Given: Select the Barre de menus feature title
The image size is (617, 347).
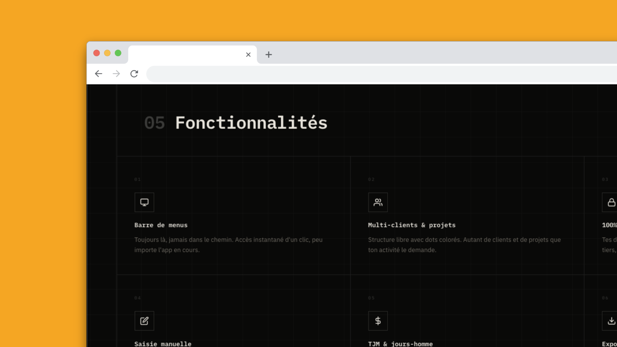Looking at the screenshot, I should click(161, 225).
